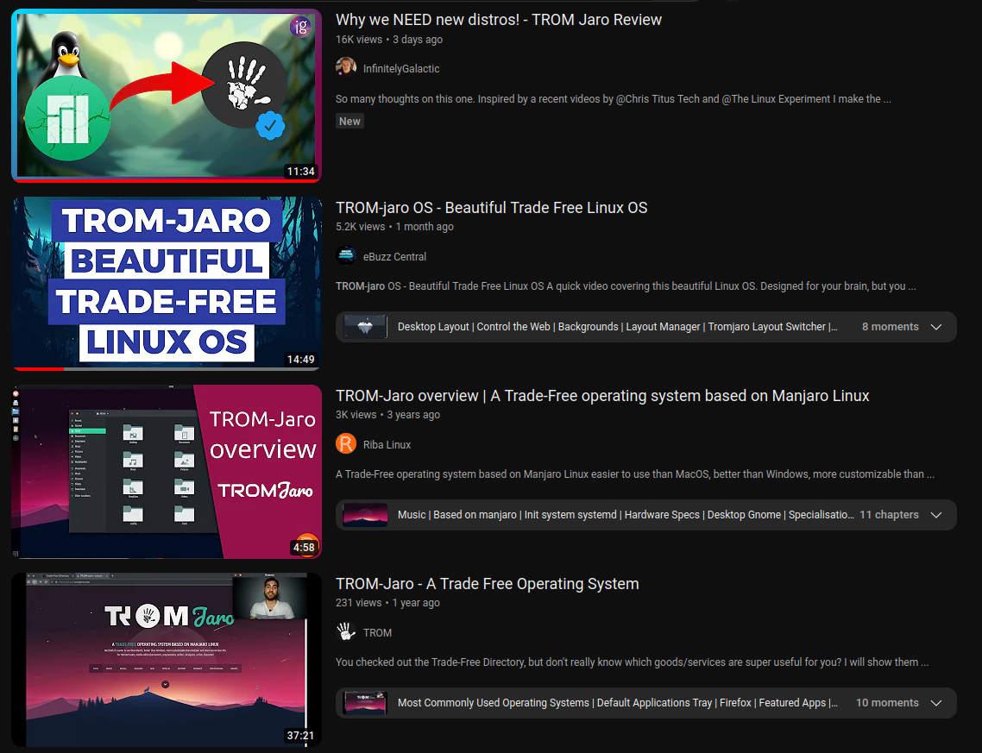Play the 14:49 Beautiful Trade-Free Linux OS thumbnail
982x753 pixels.
(x=167, y=284)
